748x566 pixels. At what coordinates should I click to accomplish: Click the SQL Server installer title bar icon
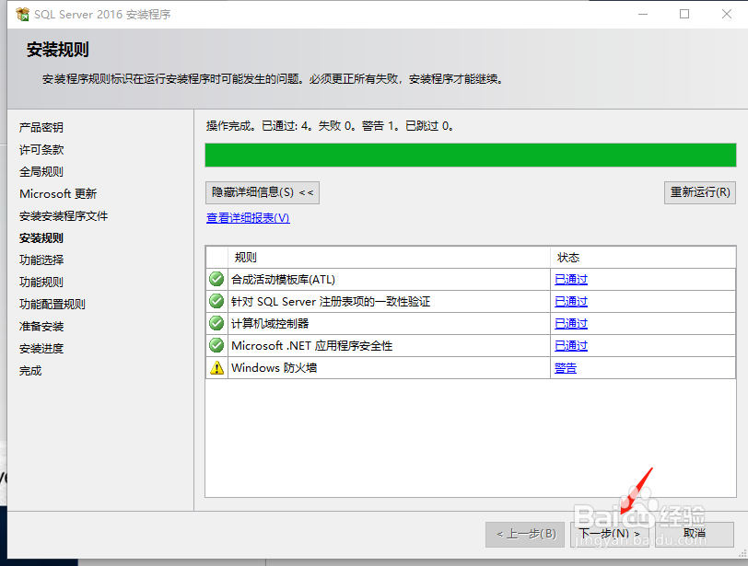pos(22,15)
